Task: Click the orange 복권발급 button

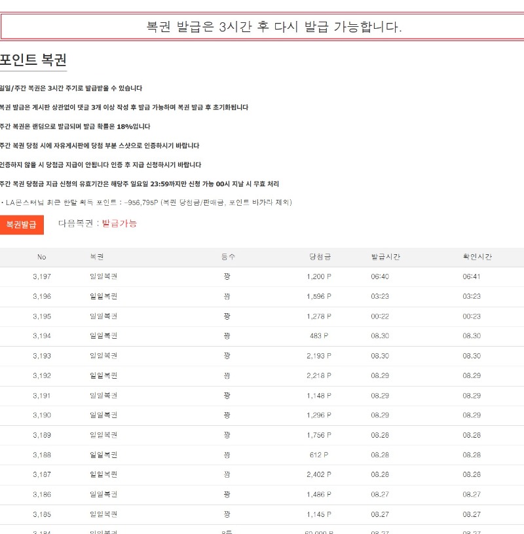Action: coord(22,225)
